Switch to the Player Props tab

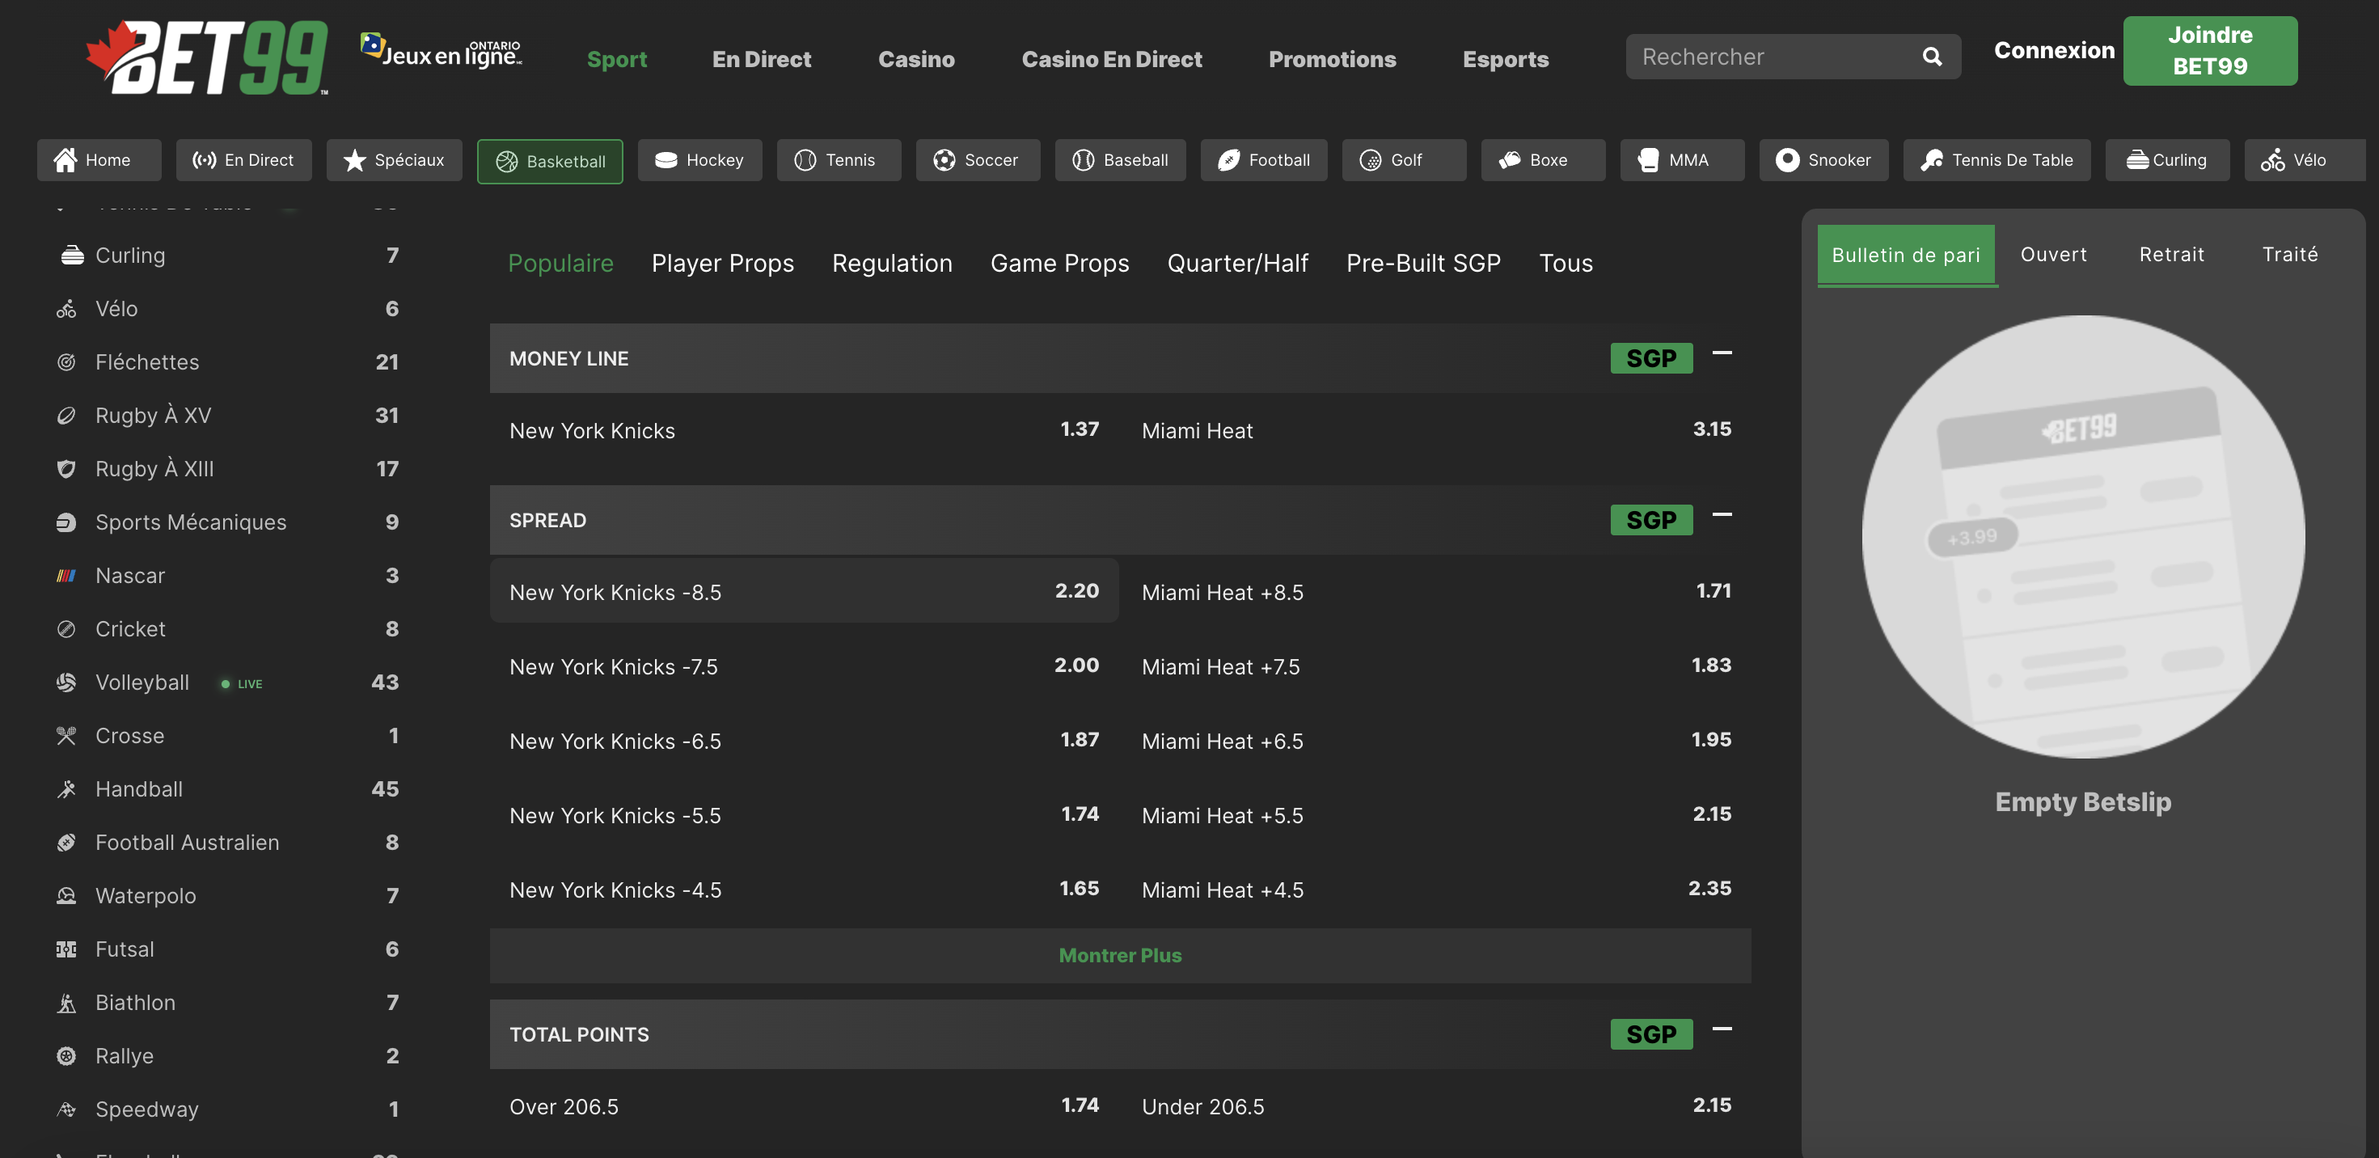pos(722,263)
